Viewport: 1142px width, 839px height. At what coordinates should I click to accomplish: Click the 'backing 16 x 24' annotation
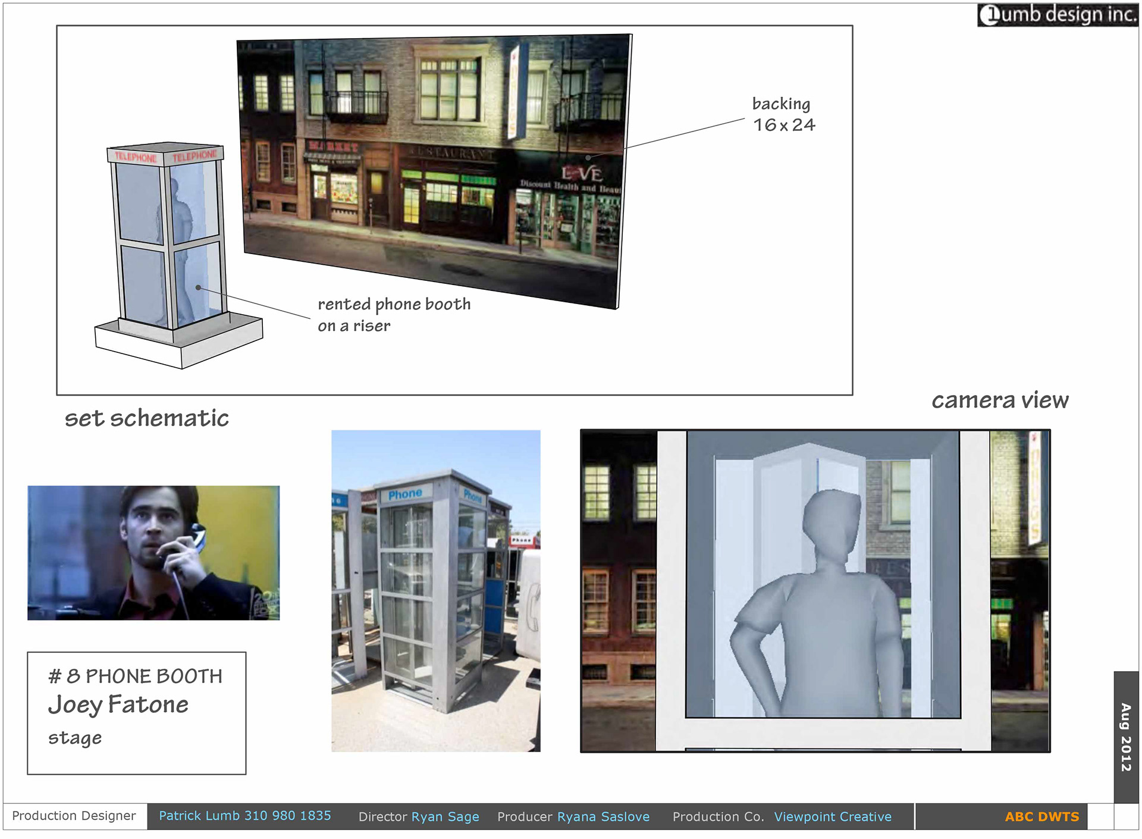point(783,114)
